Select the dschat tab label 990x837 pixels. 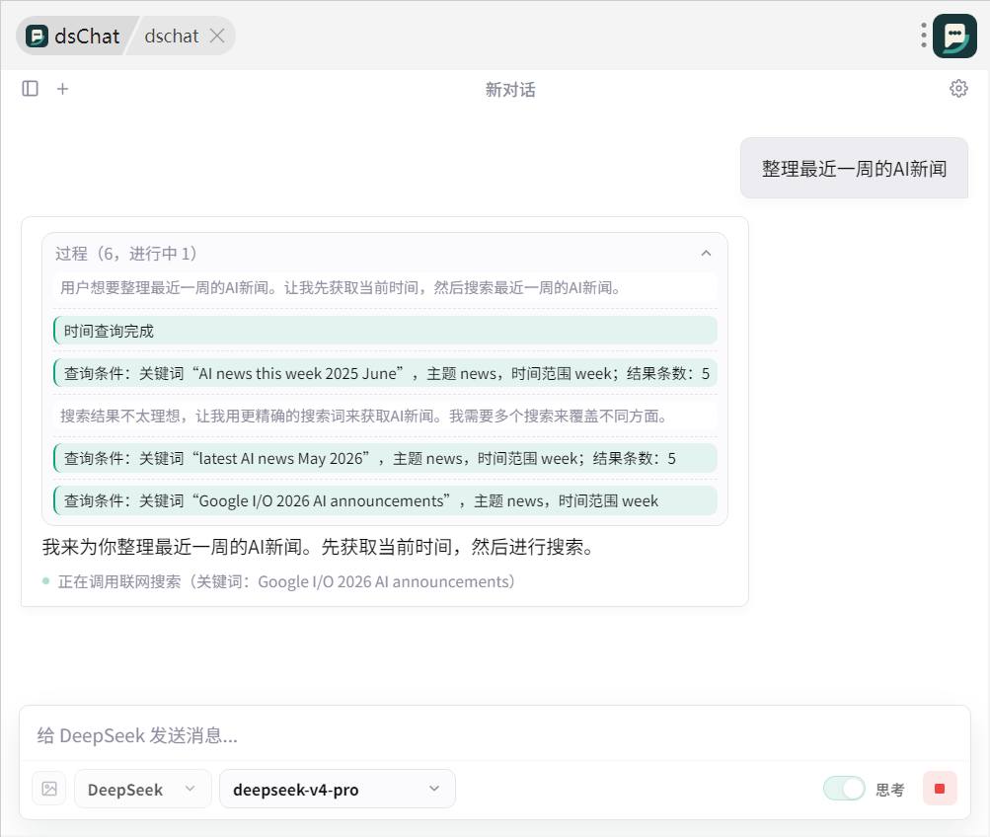coord(171,36)
